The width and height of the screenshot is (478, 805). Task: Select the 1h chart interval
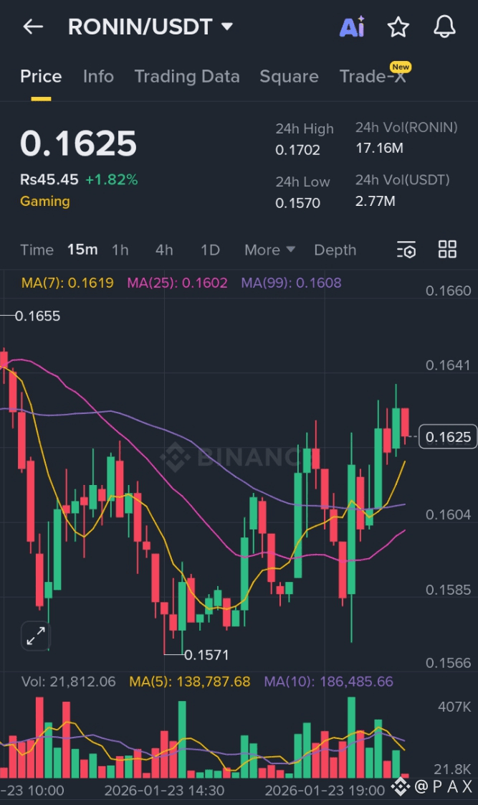(x=120, y=250)
